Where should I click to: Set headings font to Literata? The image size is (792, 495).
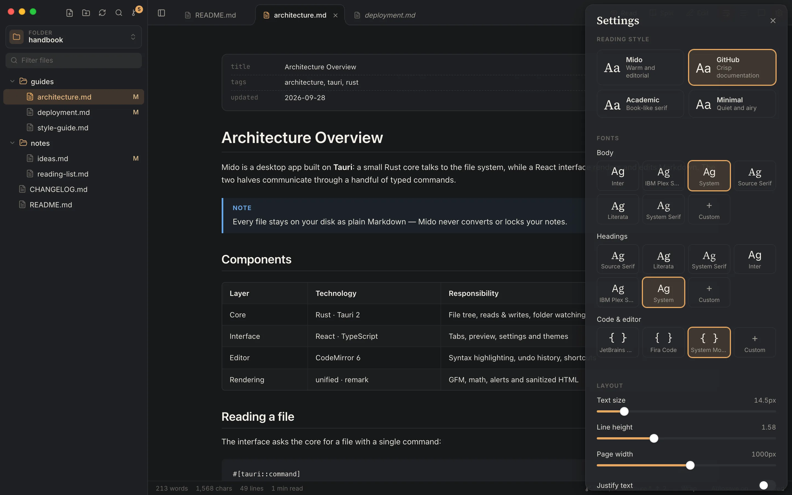tap(663, 259)
